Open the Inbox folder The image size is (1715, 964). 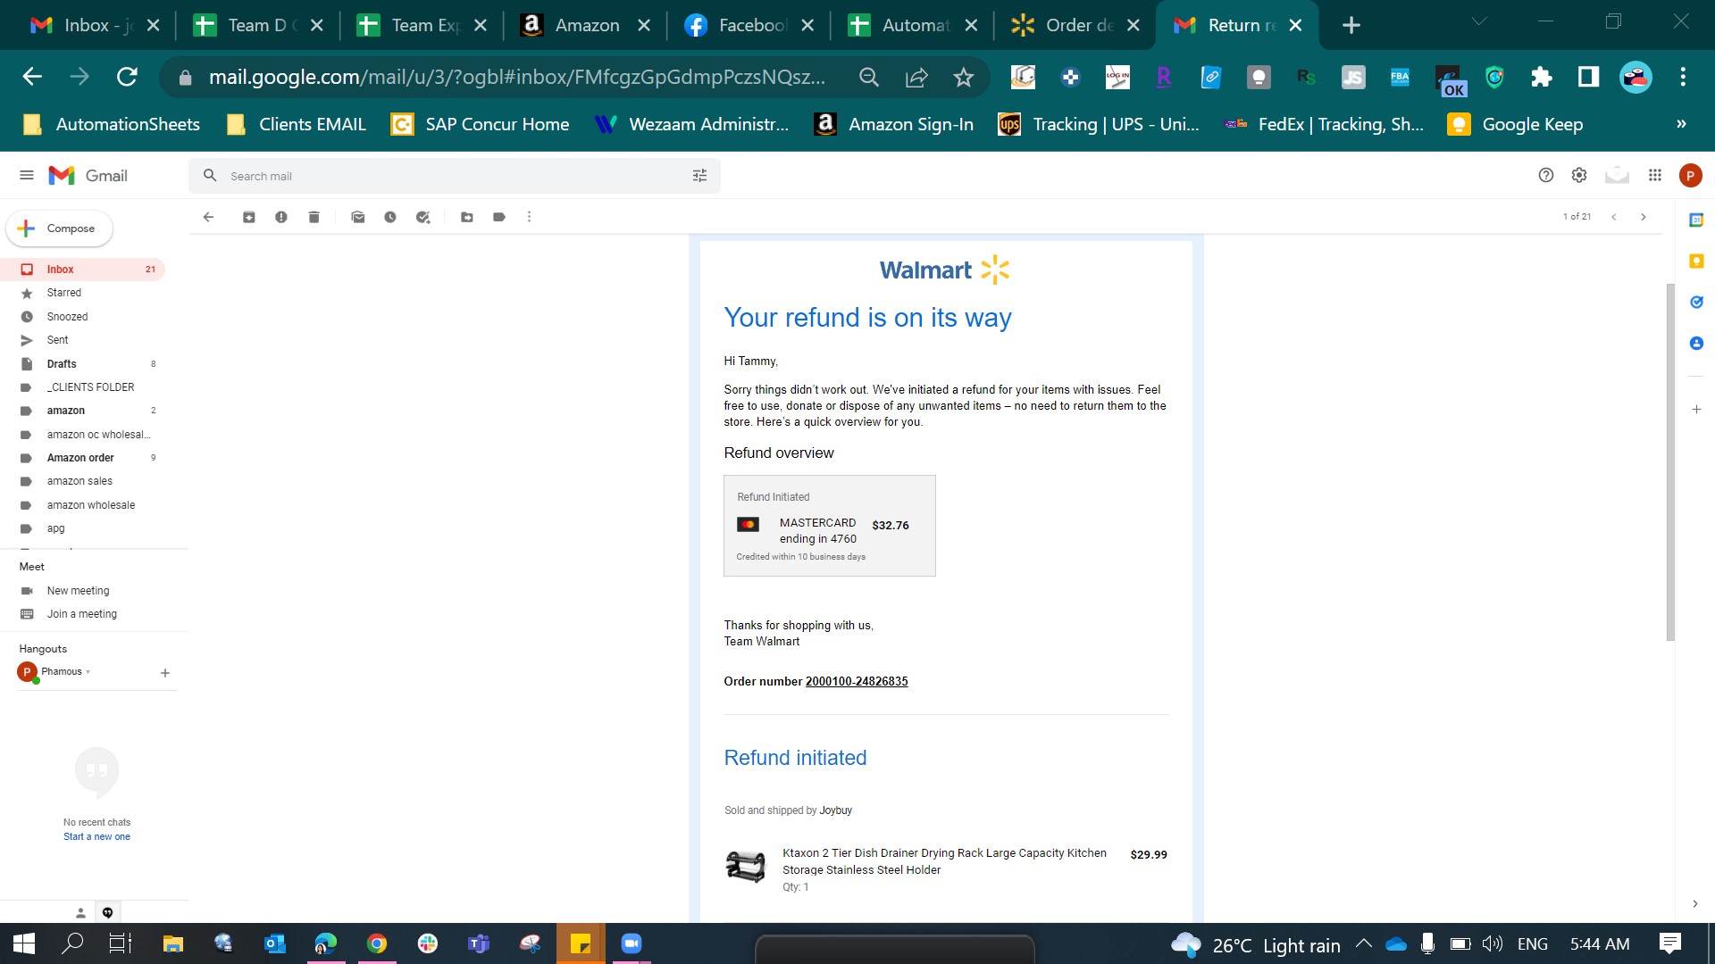83,270
